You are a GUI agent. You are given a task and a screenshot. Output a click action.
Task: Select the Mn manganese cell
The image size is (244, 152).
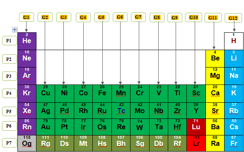[x=121, y=94]
